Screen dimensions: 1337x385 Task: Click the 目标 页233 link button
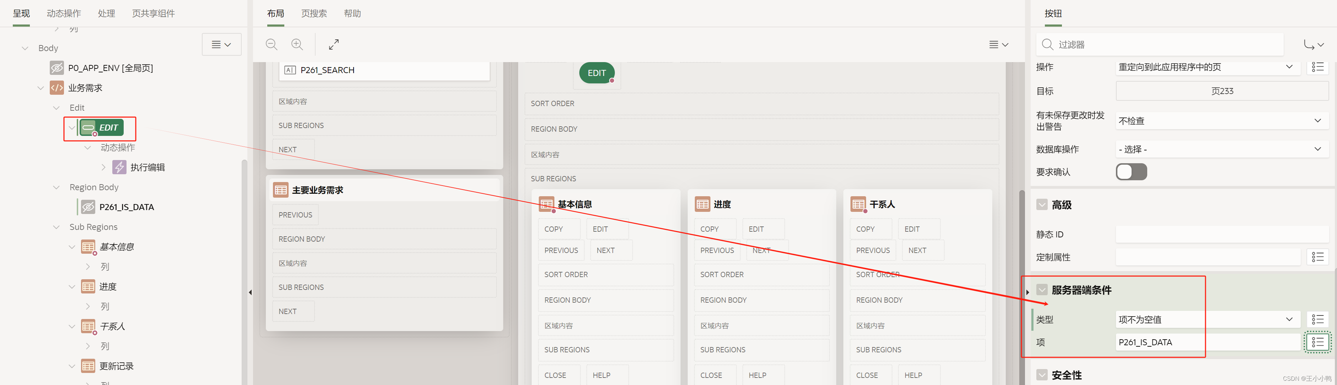click(x=1222, y=91)
